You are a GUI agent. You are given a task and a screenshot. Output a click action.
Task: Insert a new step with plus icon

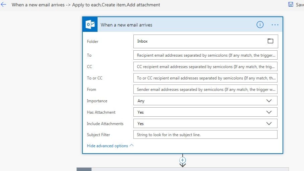coord(183,160)
